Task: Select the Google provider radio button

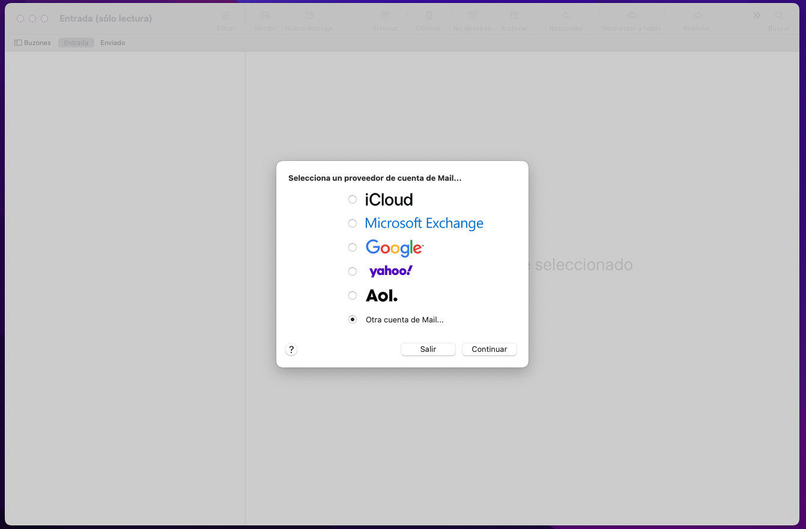Action: (353, 247)
